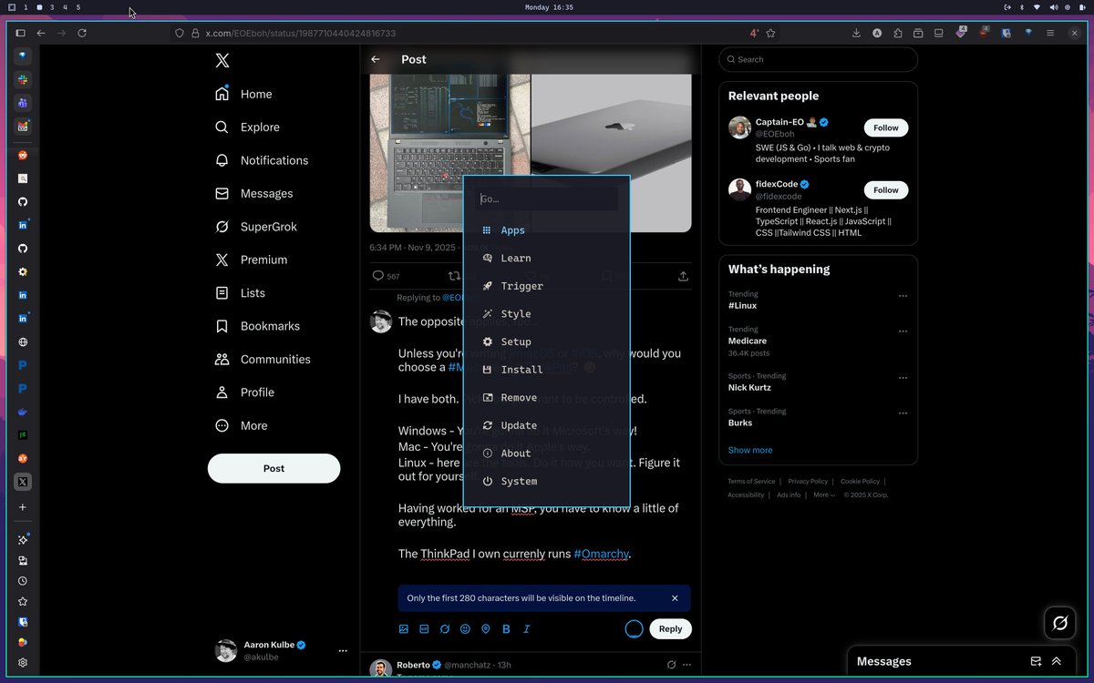
Task: Click the character count progress circle
Action: tap(634, 628)
